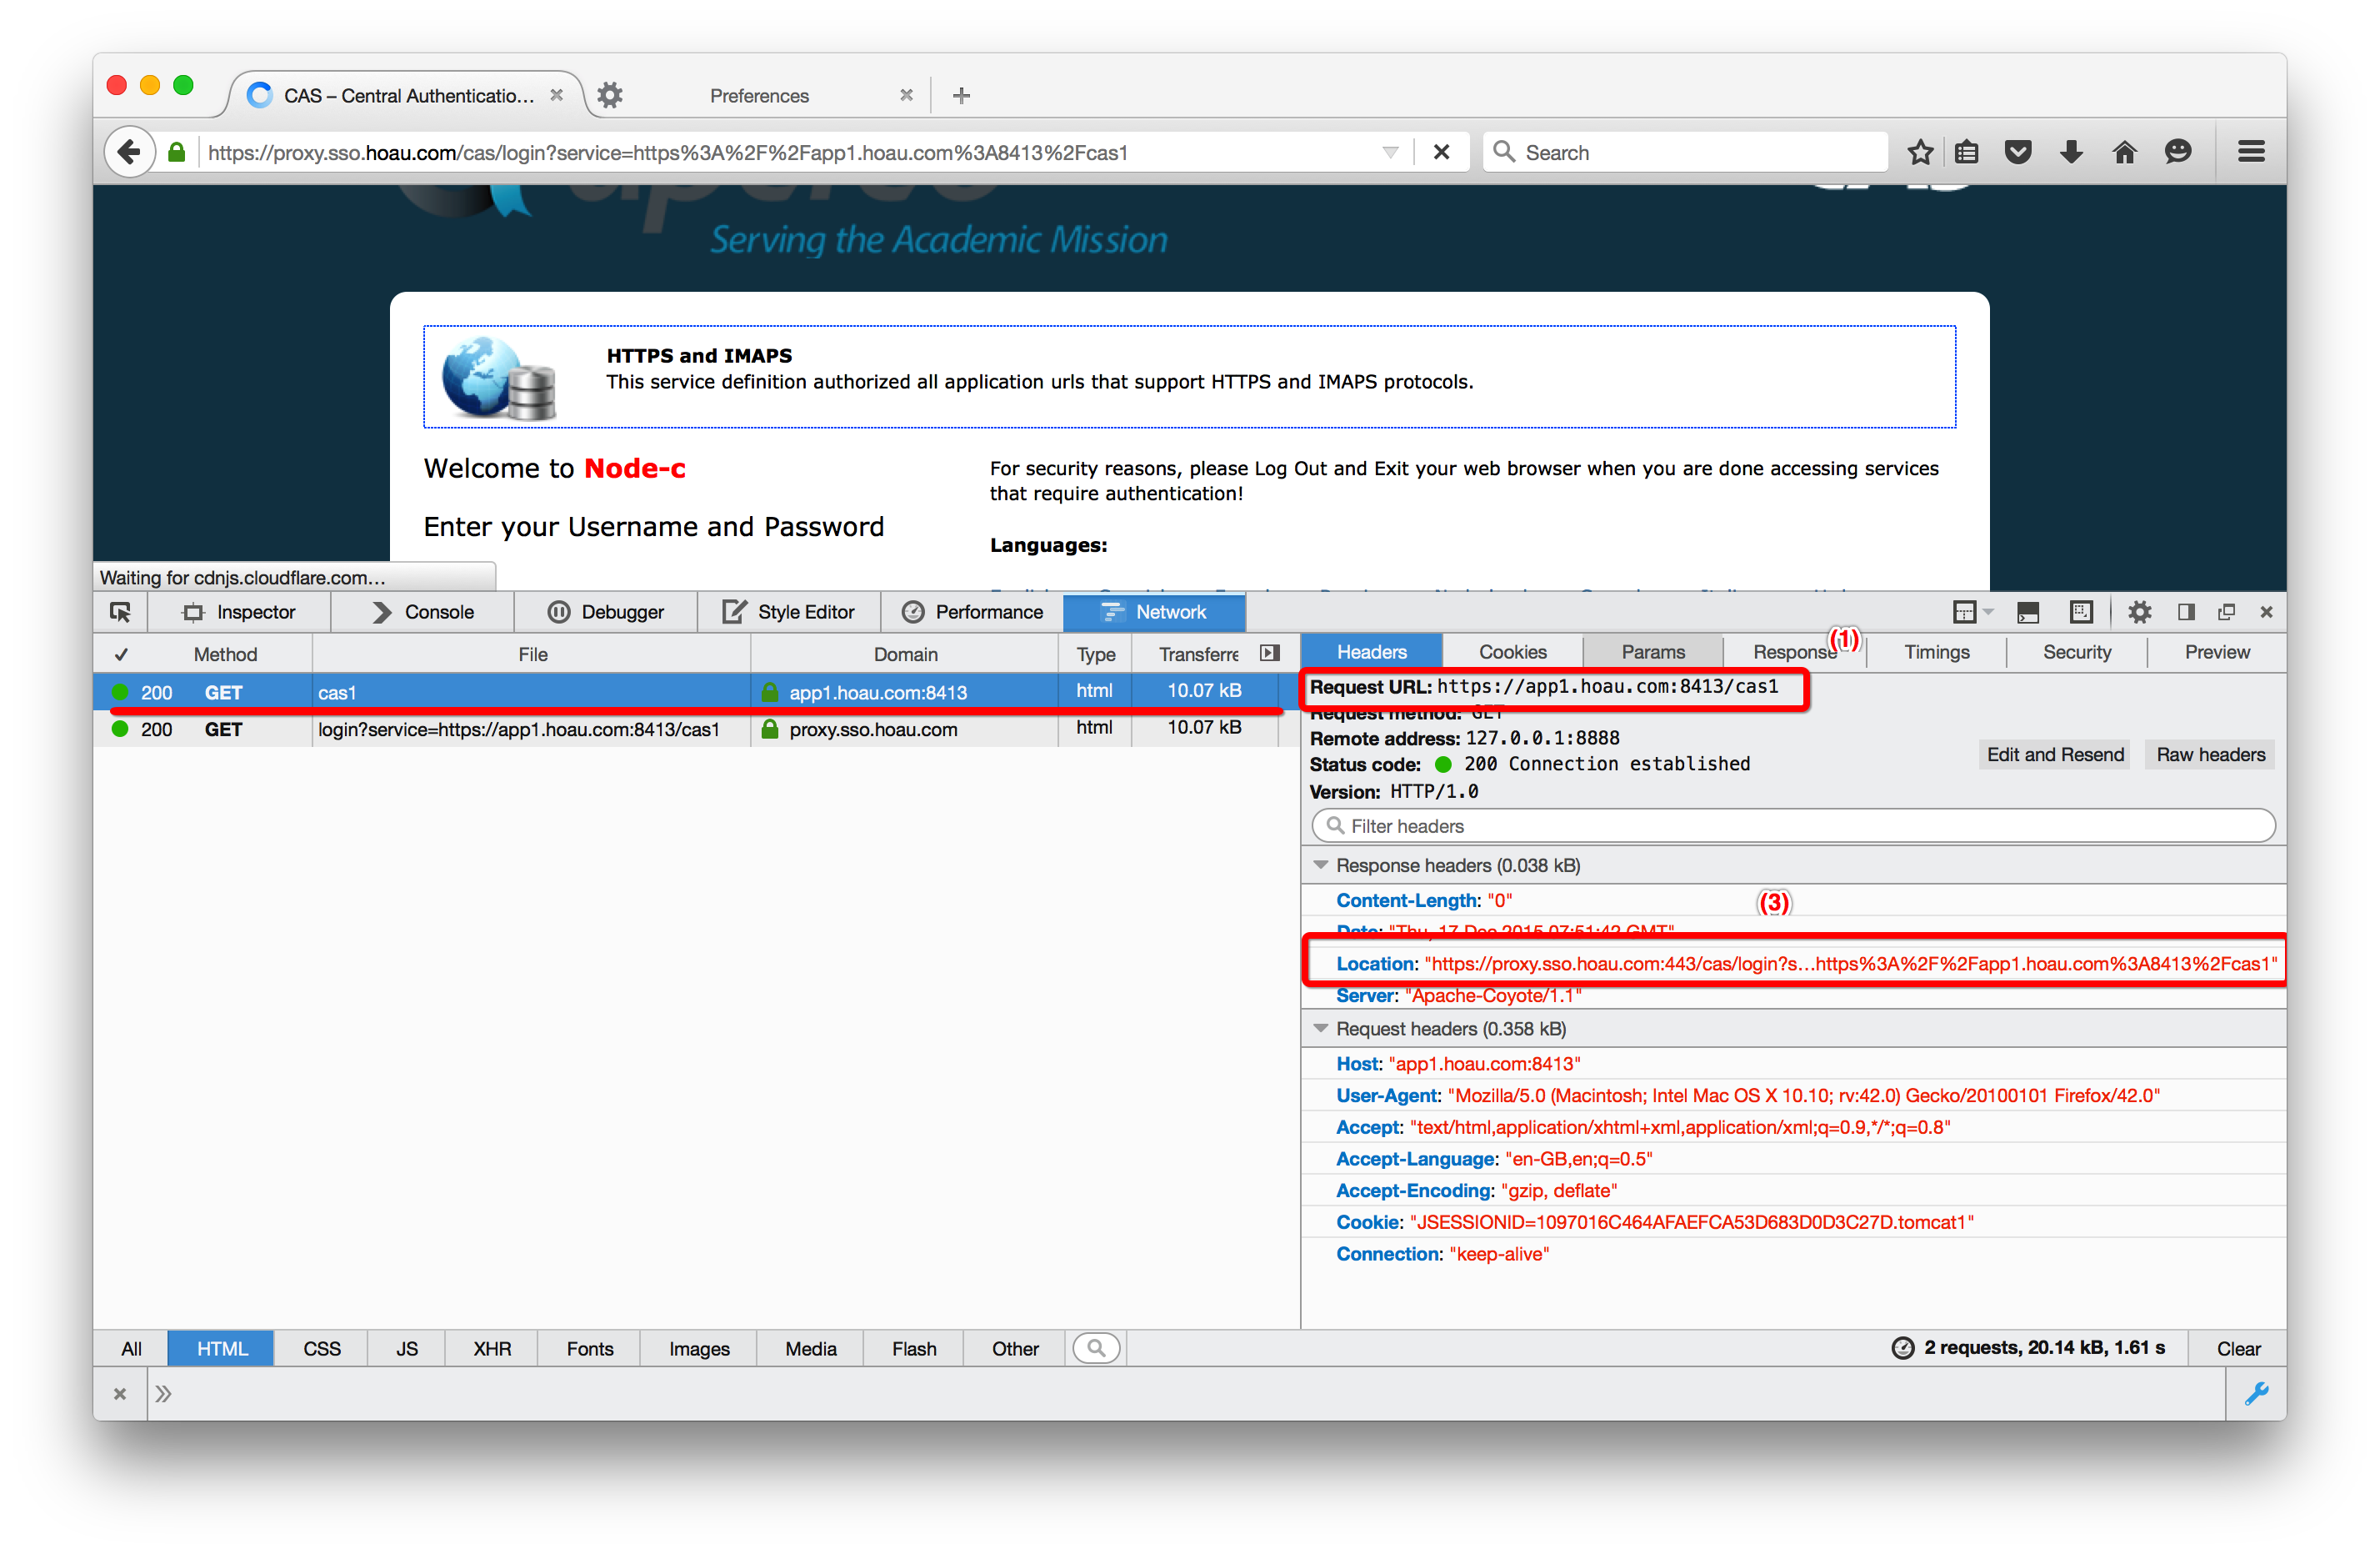Save page to Pocket icon
2380x1554 pixels.
(2018, 152)
